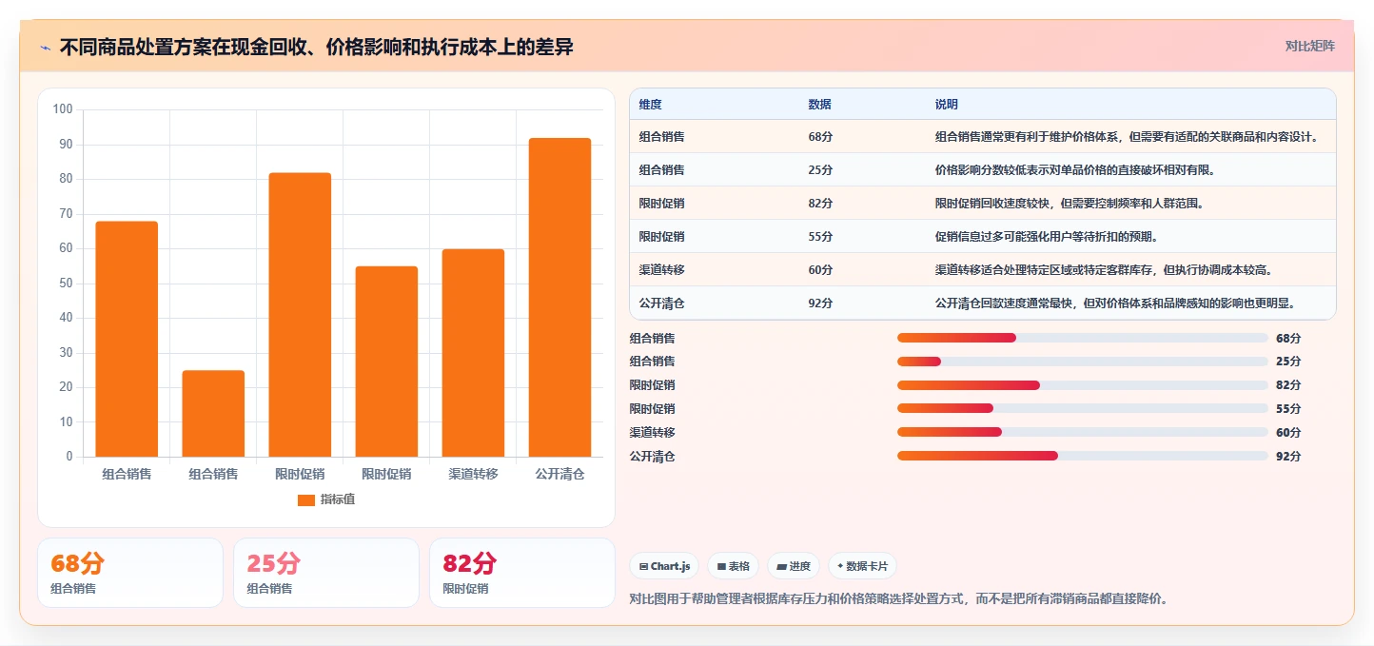Click the 55分 cell in the table
The width and height of the screenshot is (1374, 646).
820,237
